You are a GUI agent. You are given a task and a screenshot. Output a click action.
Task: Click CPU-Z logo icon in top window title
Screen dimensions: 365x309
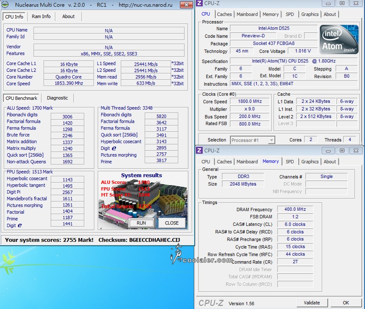point(200,3)
